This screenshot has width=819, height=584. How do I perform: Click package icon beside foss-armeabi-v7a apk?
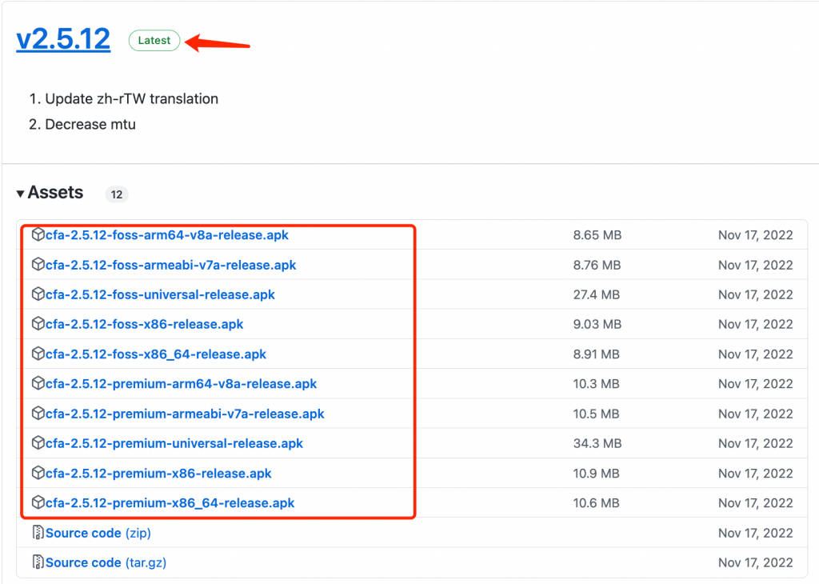(38, 265)
